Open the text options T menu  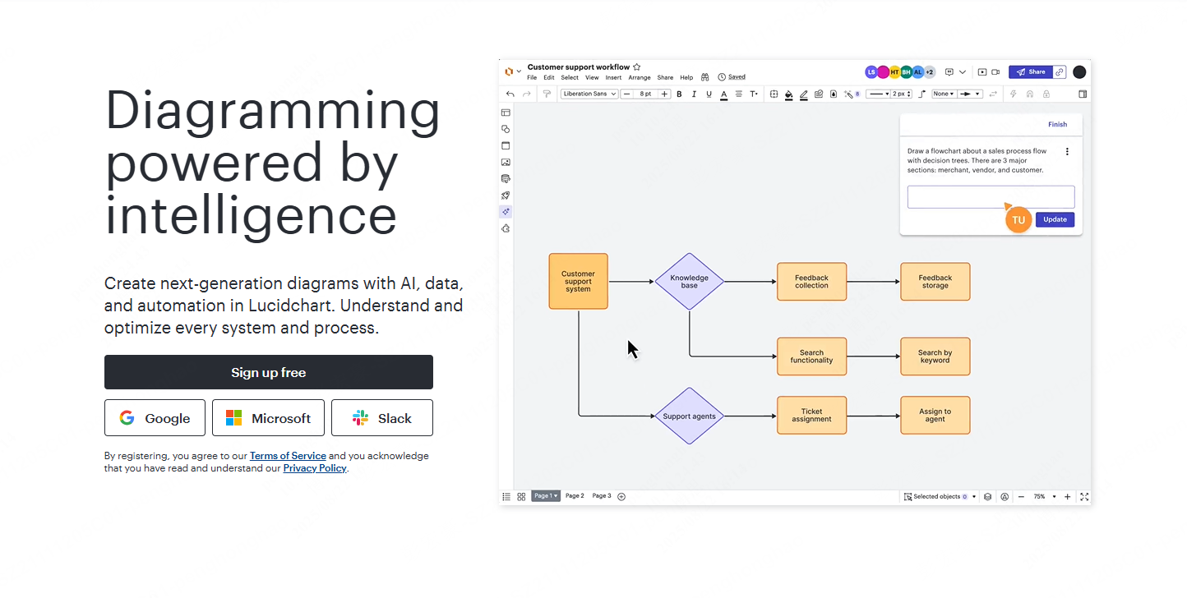click(754, 94)
